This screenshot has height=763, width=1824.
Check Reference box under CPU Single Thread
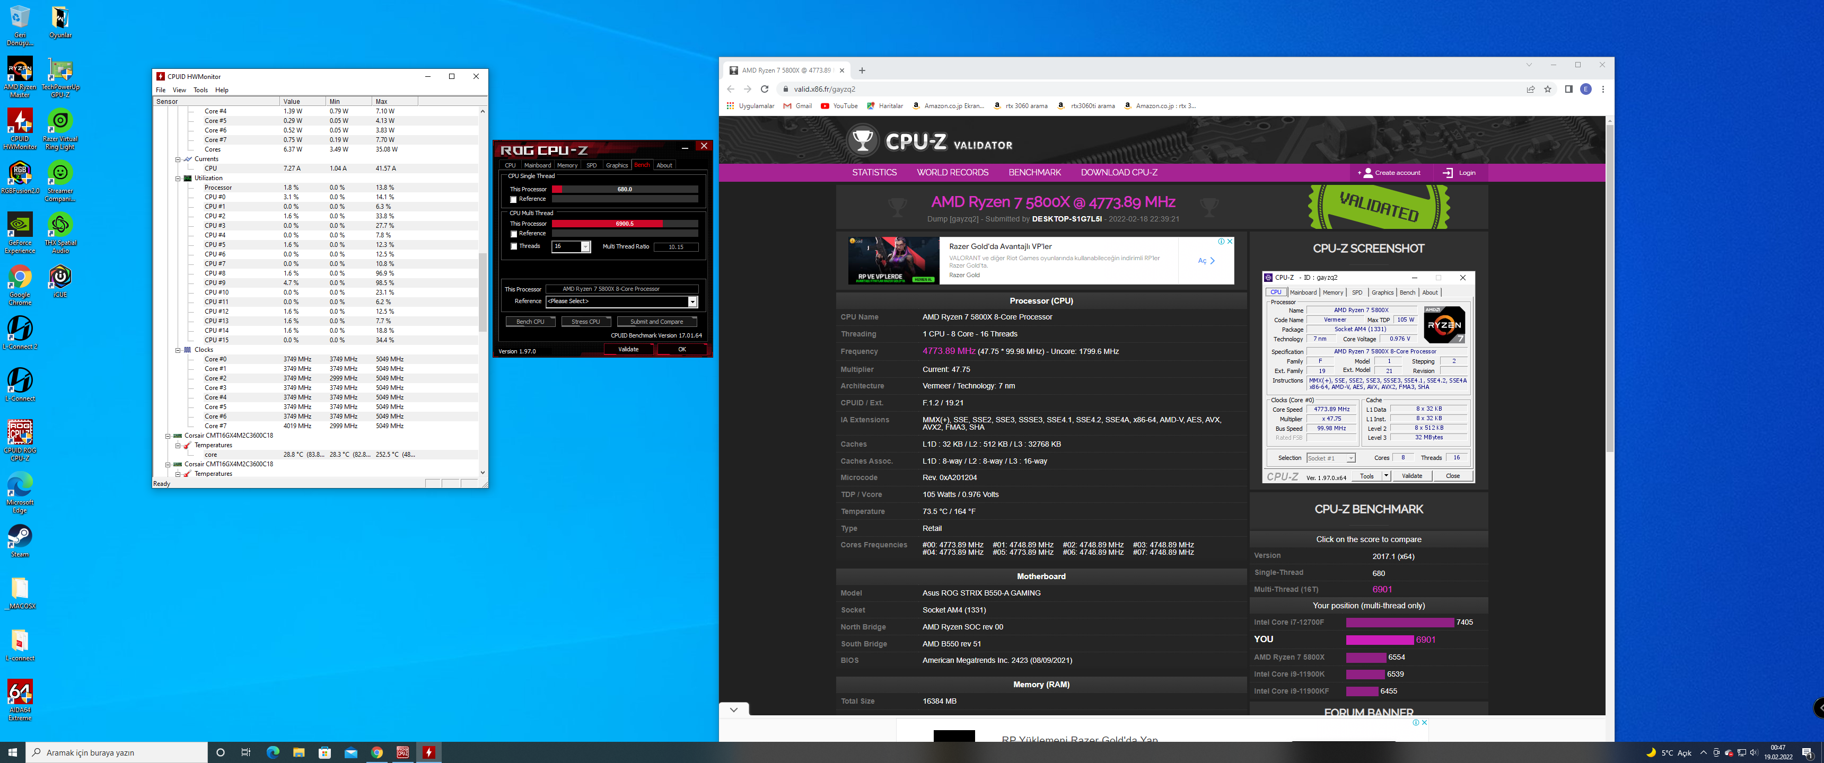point(513,200)
